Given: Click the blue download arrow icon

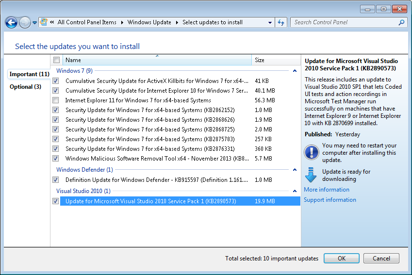Looking at the screenshot, I should coord(311,175).
